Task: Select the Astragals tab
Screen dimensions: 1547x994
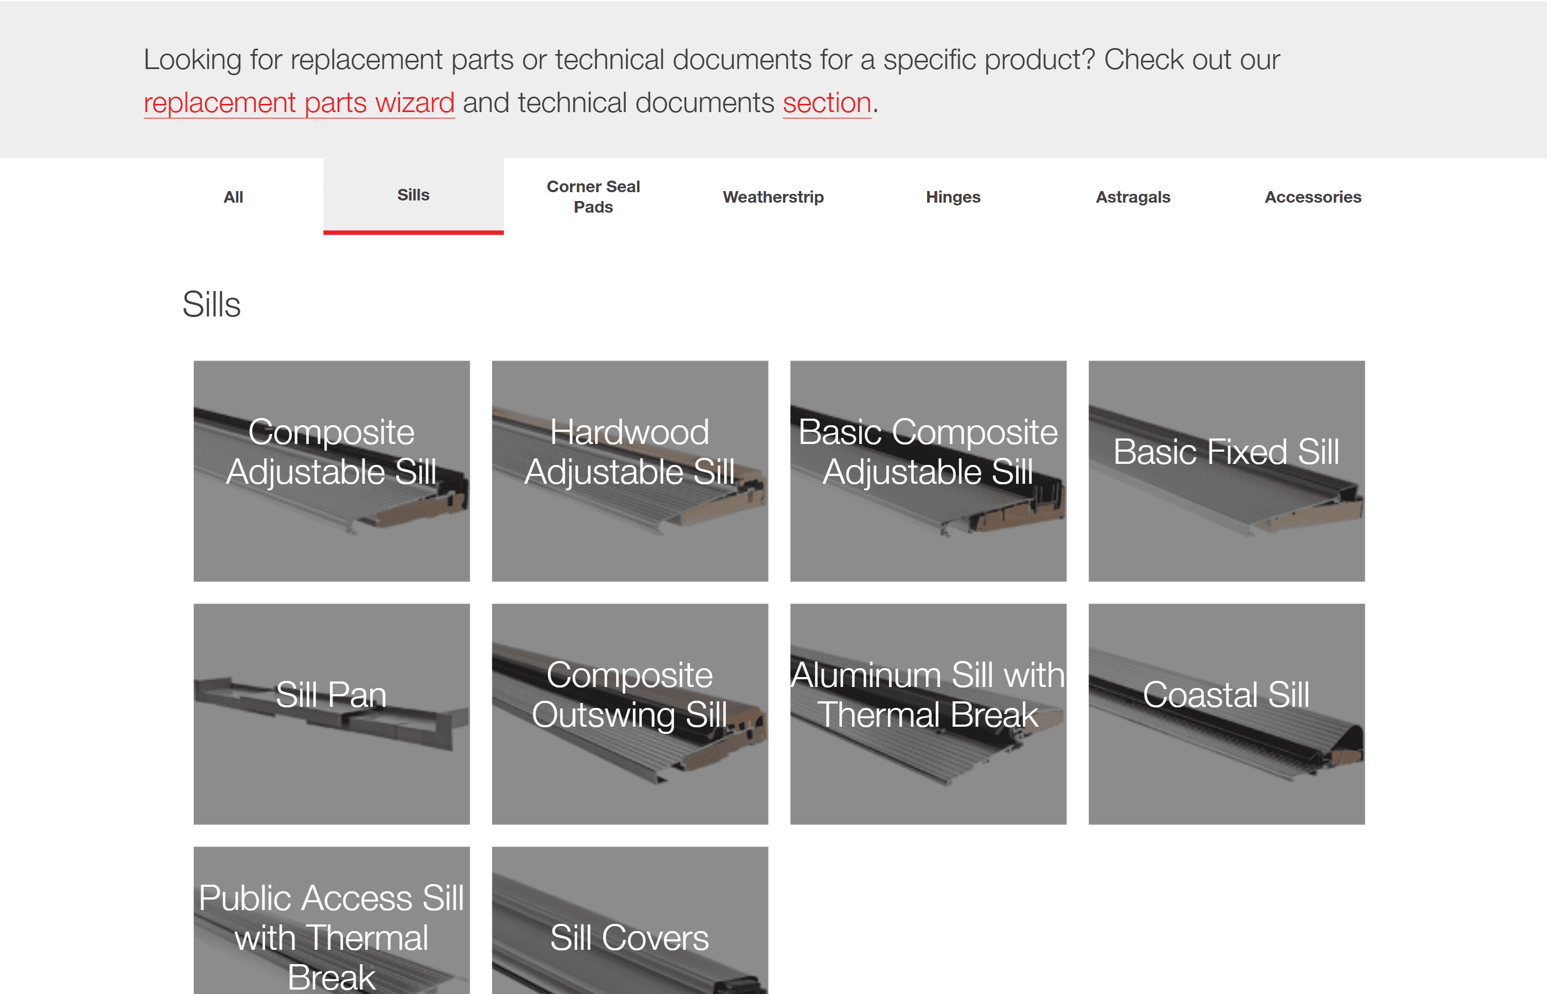Action: [x=1133, y=197]
